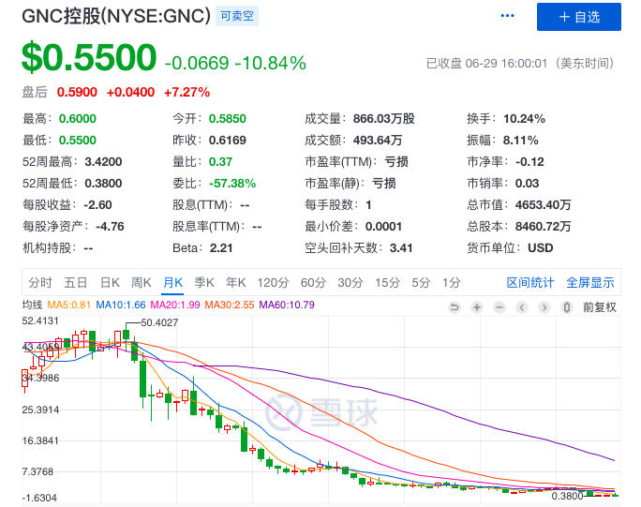The image size is (641, 507).
Task: Click the 货币单位 value USD
Action: click(x=541, y=248)
